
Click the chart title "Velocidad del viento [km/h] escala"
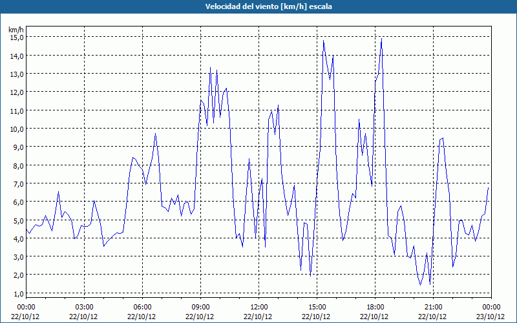tap(268, 6)
